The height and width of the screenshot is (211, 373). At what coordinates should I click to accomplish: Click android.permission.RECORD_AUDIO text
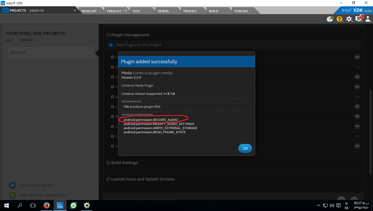[x=151, y=120]
